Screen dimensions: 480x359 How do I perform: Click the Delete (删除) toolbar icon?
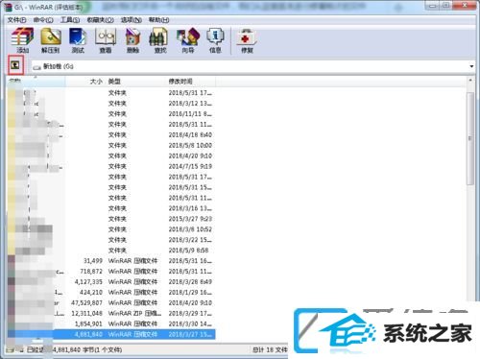pyautogui.click(x=132, y=40)
